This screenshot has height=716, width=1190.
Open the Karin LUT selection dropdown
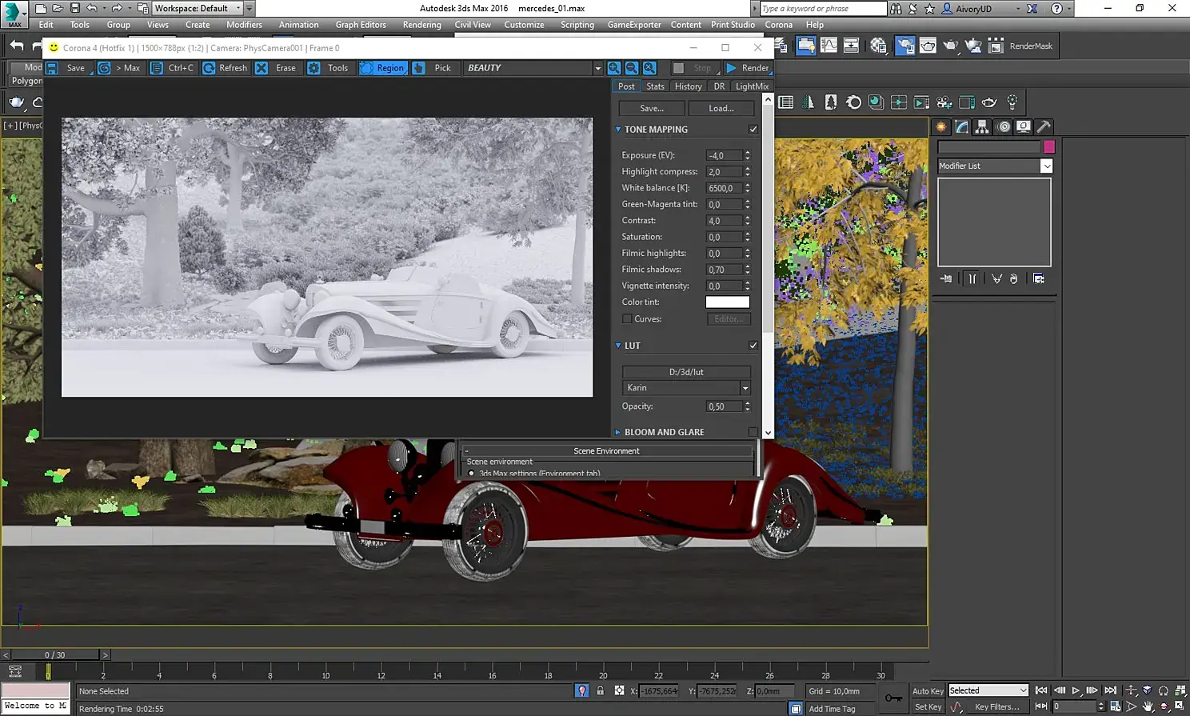pyautogui.click(x=745, y=388)
